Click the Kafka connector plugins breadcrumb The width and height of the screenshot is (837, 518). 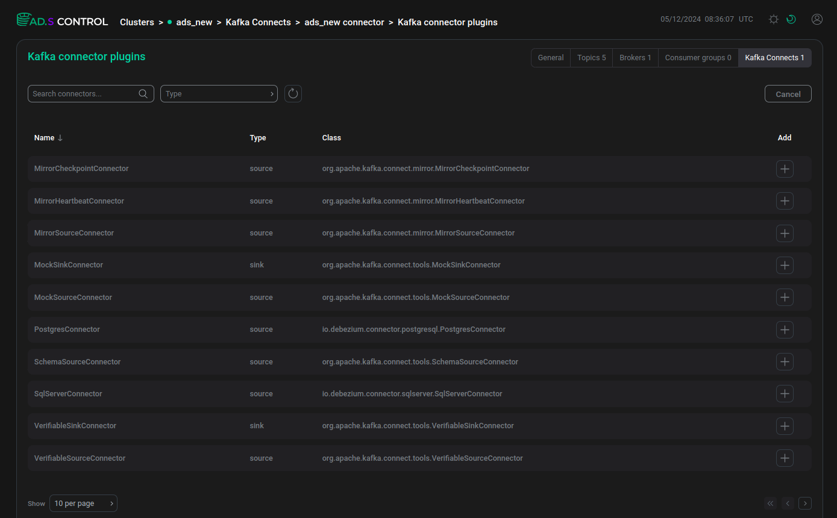pyautogui.click(x=448, y=22)
